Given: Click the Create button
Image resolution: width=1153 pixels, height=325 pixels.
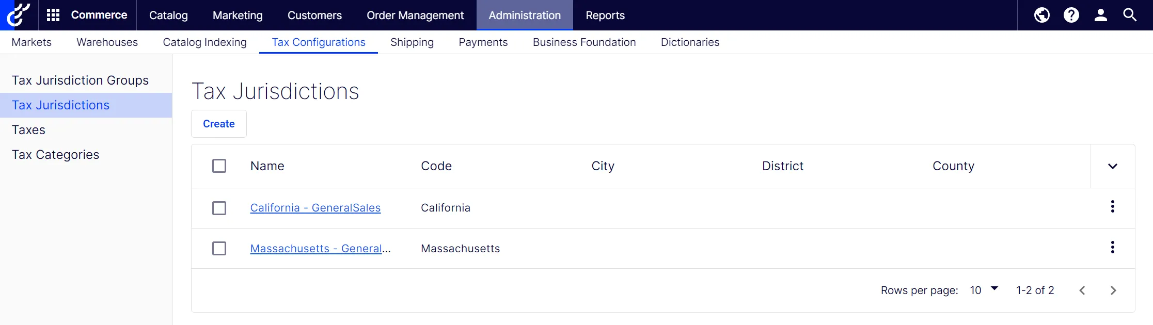Looking at the screenshot, I should 219,124.
